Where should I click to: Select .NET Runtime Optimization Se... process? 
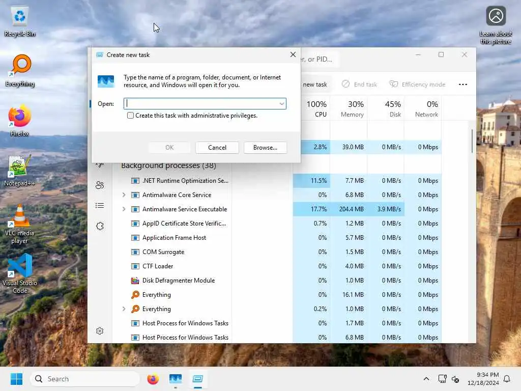coord(185,181)
